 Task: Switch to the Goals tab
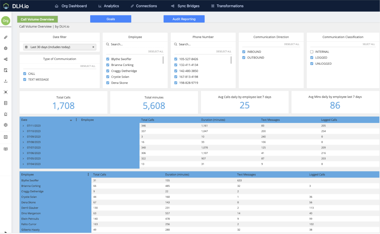click(x=110, y=19)
